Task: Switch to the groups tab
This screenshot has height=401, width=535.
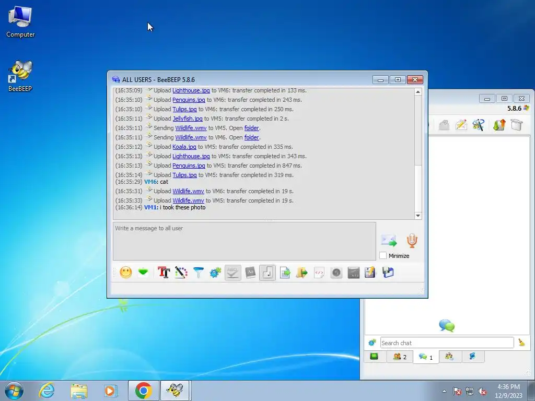Action: pos(449,357)
